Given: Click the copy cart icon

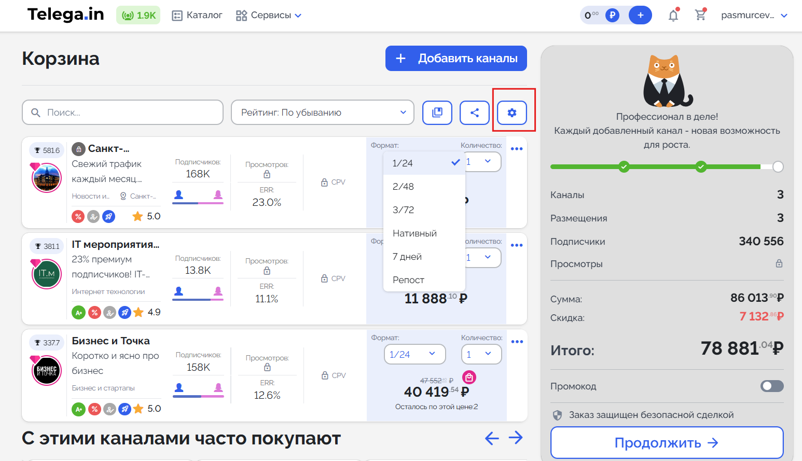Looking at the screenshot, I should (x=437, y=113).
